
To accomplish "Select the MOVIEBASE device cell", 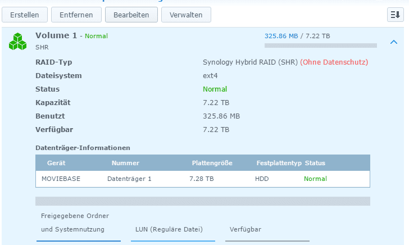I will click(61, 179).
